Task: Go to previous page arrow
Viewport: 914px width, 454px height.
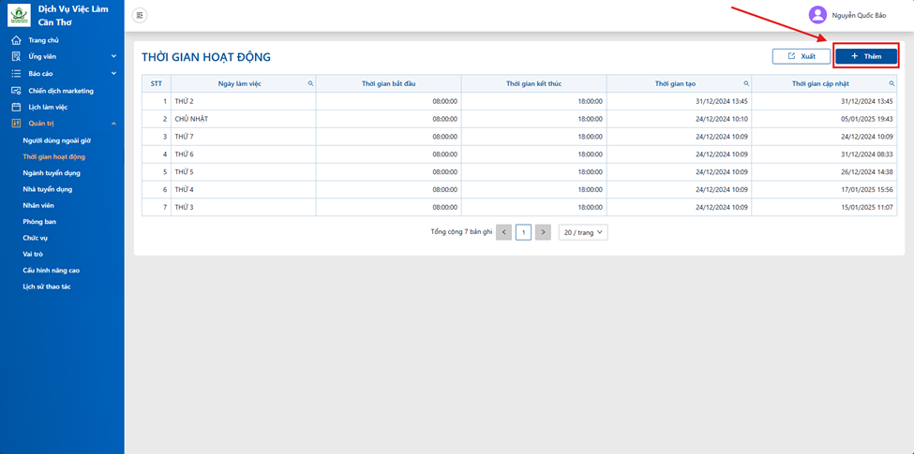Action: 504,233
